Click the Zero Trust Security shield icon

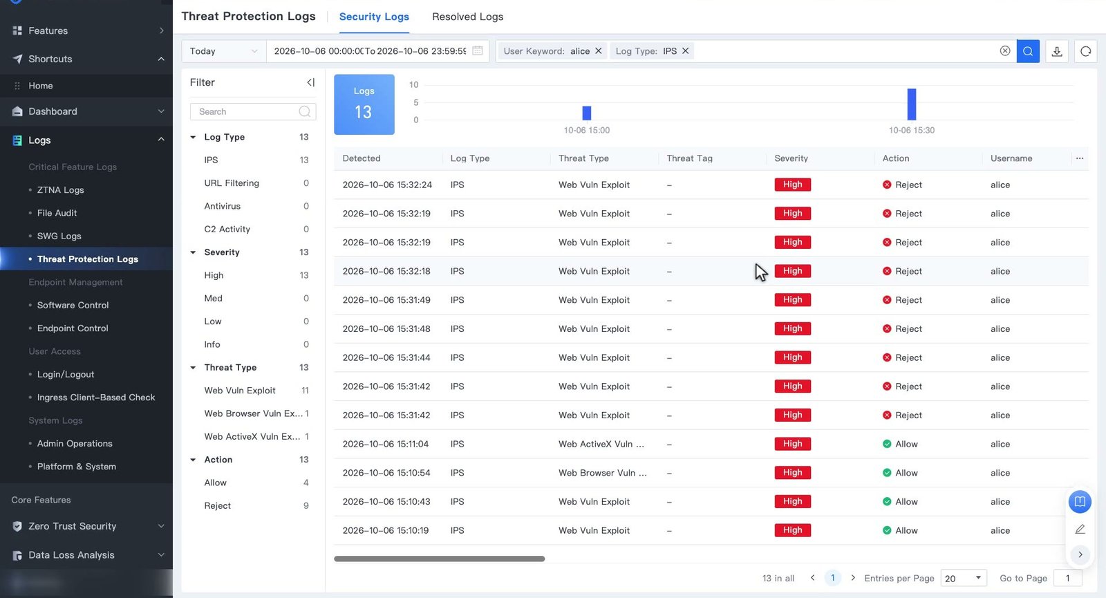(x=17, y=526)
